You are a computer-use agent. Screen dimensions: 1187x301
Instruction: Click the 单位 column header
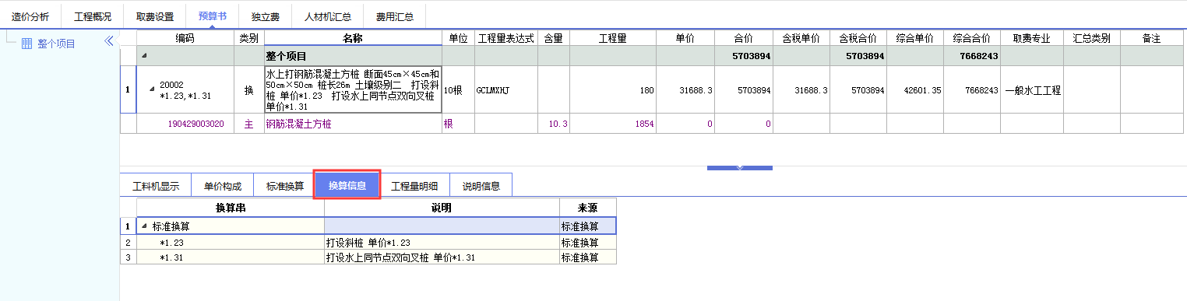[x=459, y=38]
